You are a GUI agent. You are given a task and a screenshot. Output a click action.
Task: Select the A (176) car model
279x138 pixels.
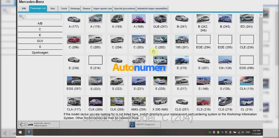click(95, 23)
